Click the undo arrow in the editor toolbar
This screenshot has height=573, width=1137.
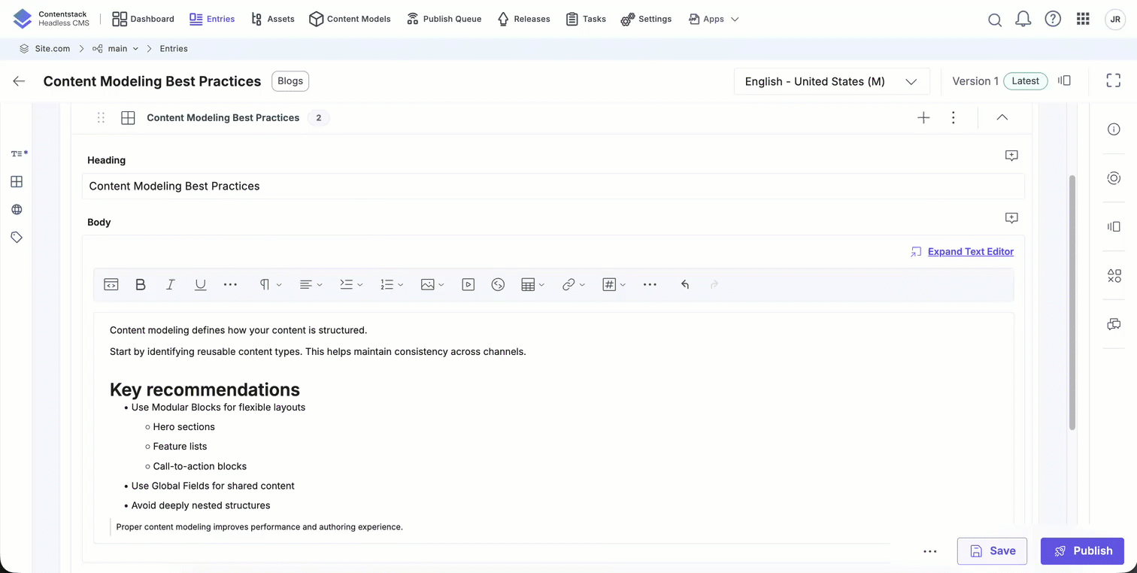[x=684, y=284]
